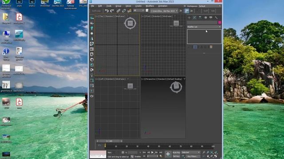Screen dimensions: 284x159
Task: Open the Utilities tab wrench icon
Action: coord(216,18)
